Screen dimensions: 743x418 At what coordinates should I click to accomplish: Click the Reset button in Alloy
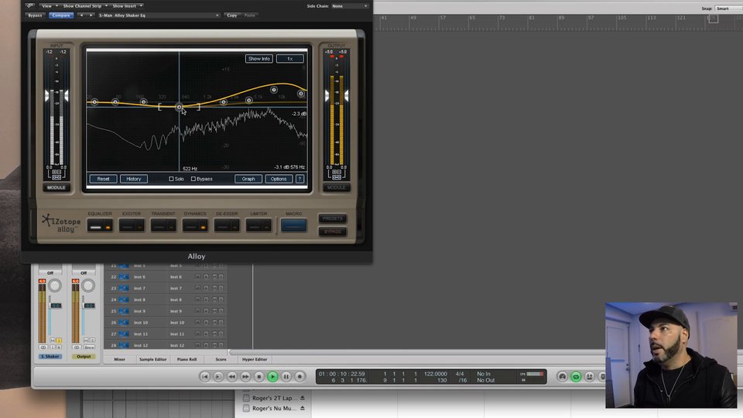103,179
